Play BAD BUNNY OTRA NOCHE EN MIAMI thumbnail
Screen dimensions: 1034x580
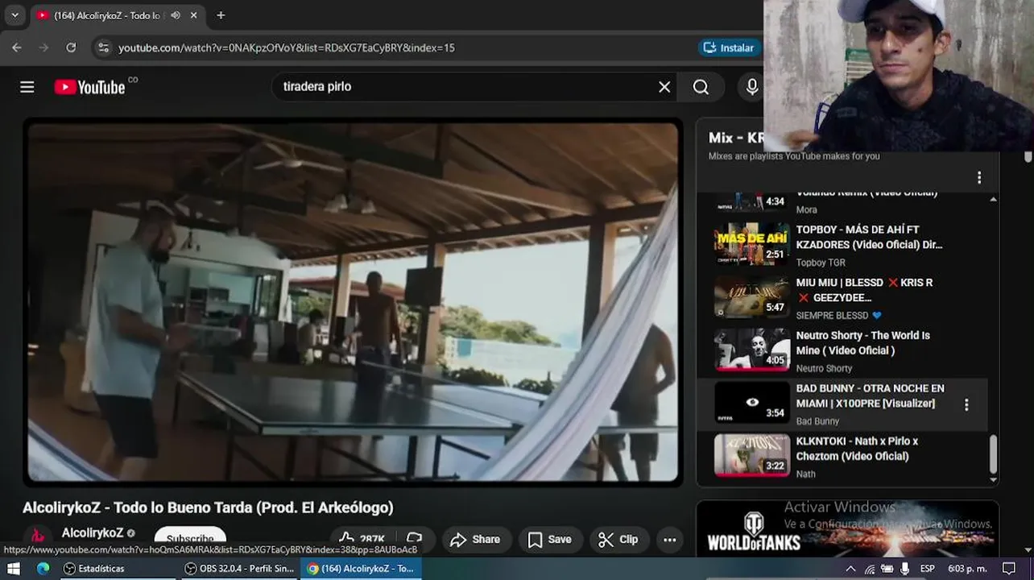point(752,402)
